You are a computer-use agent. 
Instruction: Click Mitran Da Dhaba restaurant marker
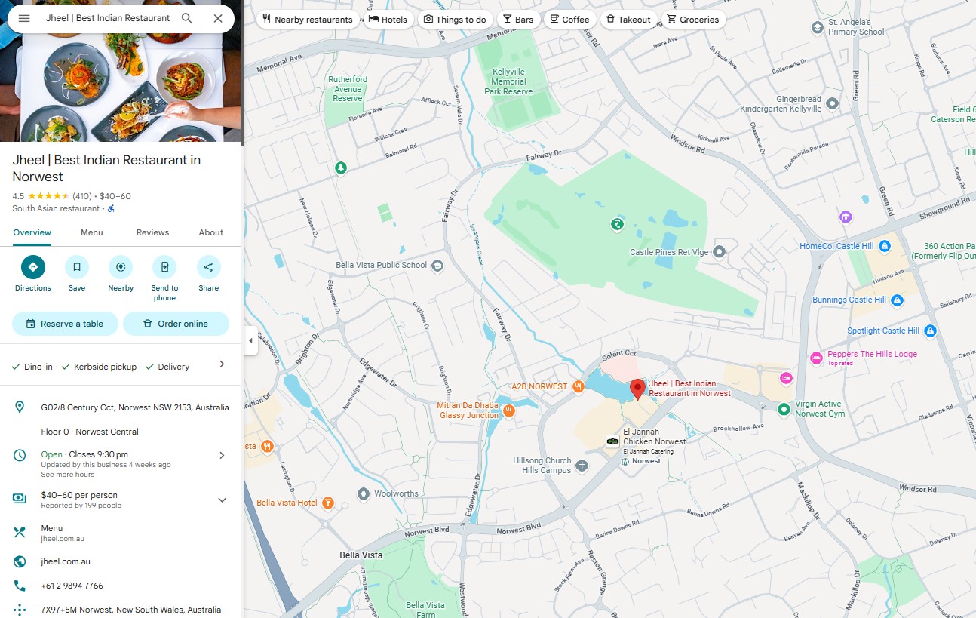coord(509,410)
